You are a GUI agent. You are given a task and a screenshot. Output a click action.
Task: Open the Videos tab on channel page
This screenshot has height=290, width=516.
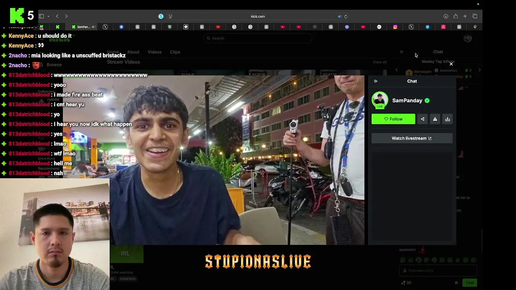click(x=154, y=52)
